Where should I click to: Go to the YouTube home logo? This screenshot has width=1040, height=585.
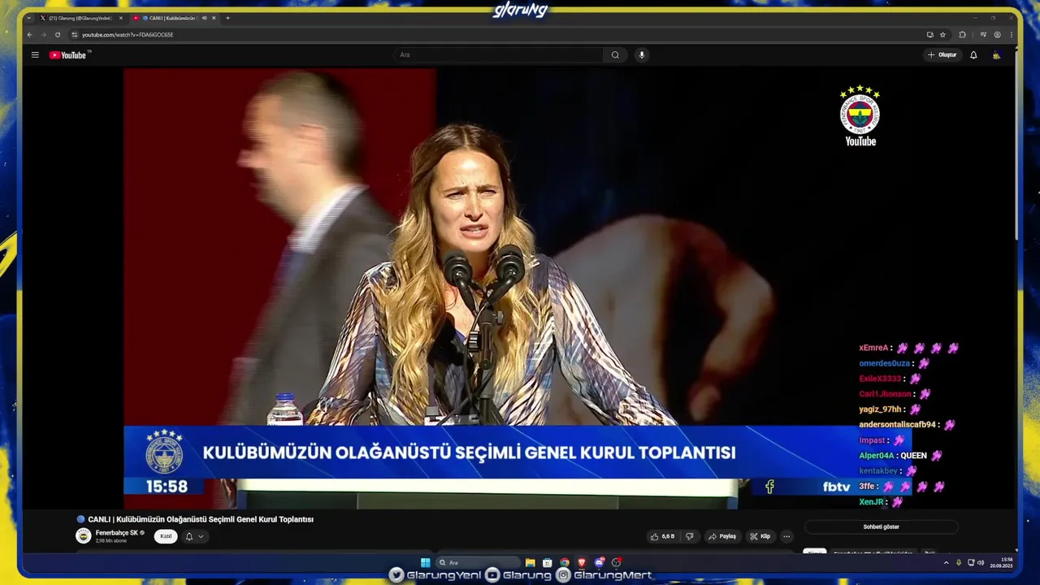point(67,55)
